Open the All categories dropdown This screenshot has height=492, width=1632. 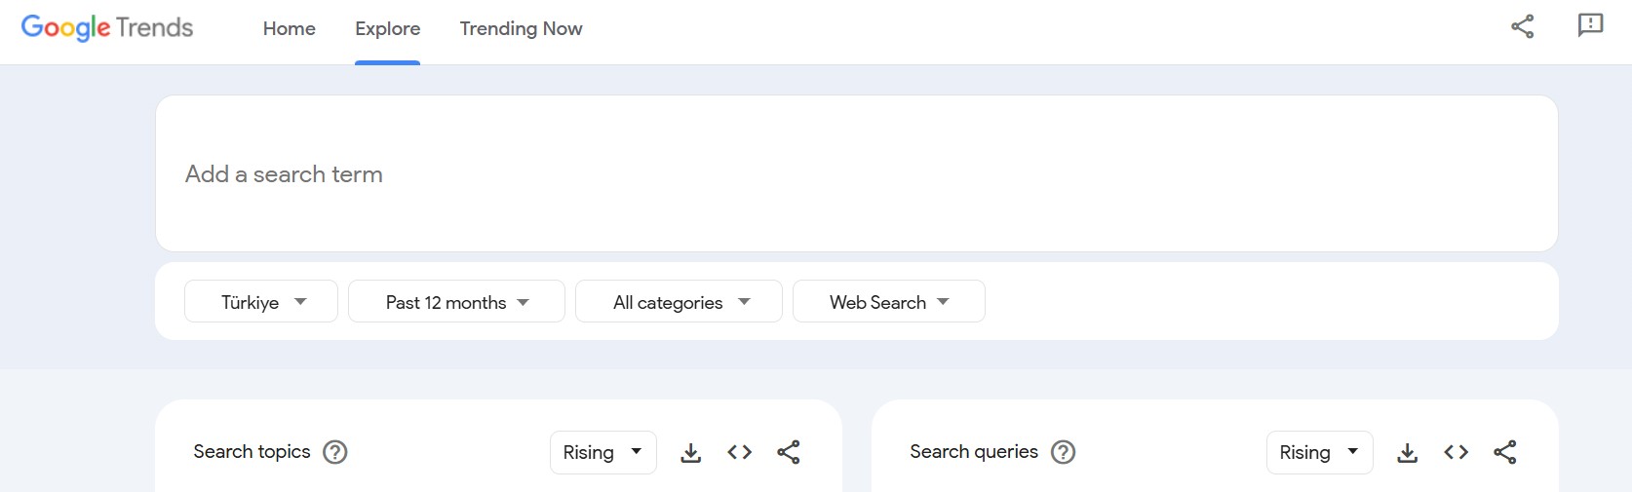[679, 302]
